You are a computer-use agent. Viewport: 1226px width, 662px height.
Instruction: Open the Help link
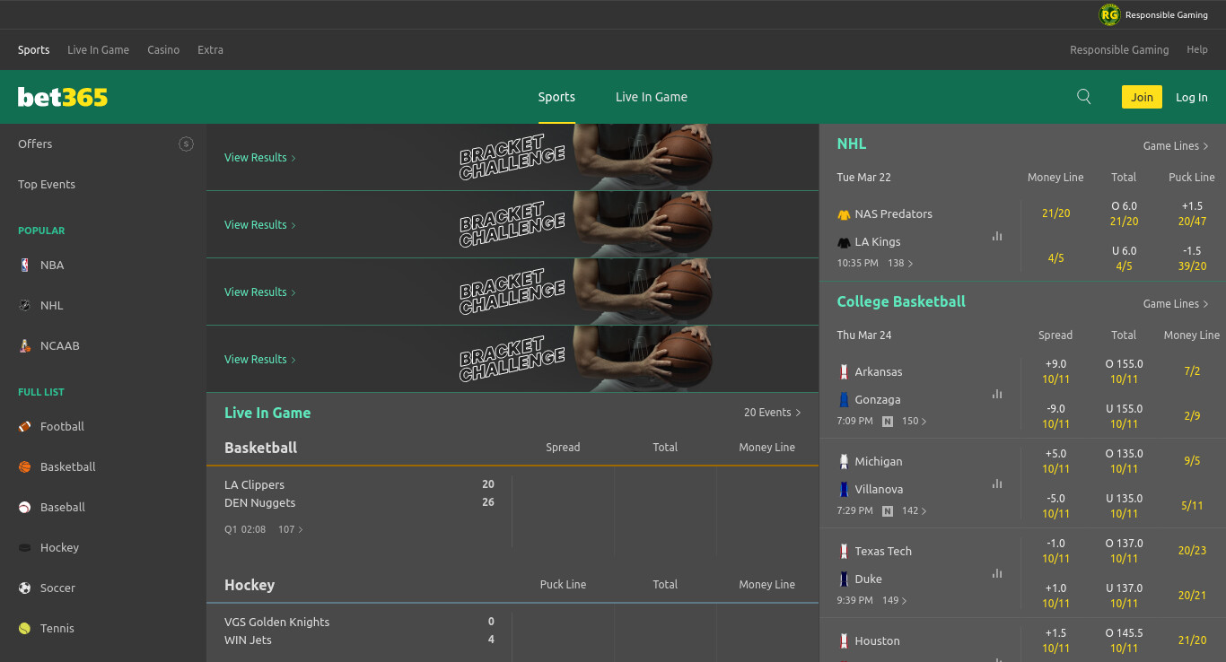tap(1197, 49)
